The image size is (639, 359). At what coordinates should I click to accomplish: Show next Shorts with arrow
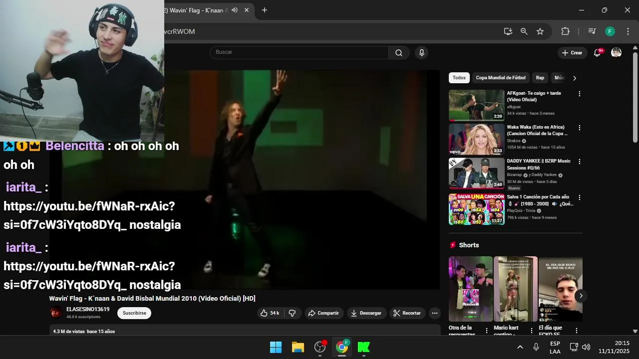point(581,296)
